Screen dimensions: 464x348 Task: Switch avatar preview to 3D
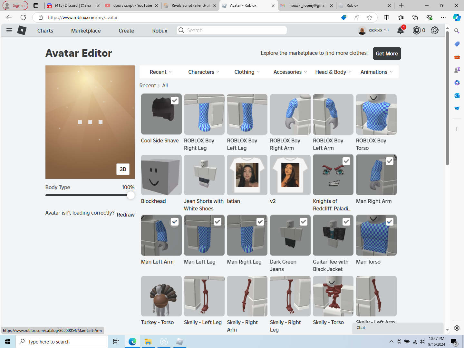[x=123, y=169]
